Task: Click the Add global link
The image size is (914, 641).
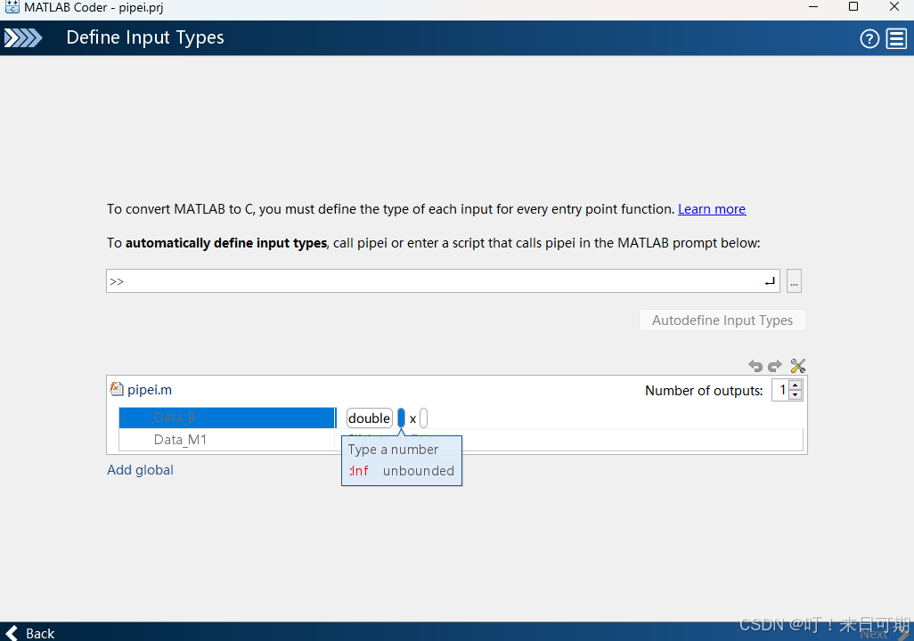Action: (x=141, y=470)
